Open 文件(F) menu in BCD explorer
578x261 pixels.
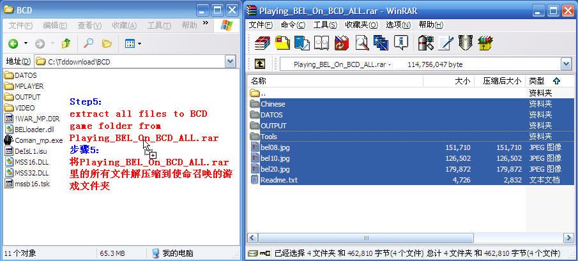tap(20, 26)
